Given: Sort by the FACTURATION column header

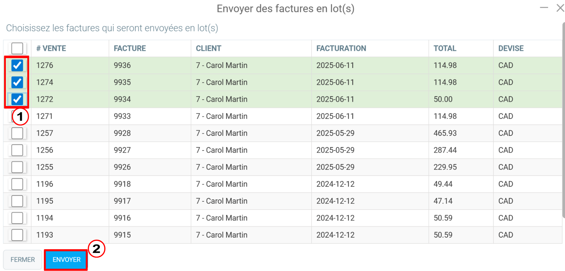Looking at the screenshot, I should 341,48.
